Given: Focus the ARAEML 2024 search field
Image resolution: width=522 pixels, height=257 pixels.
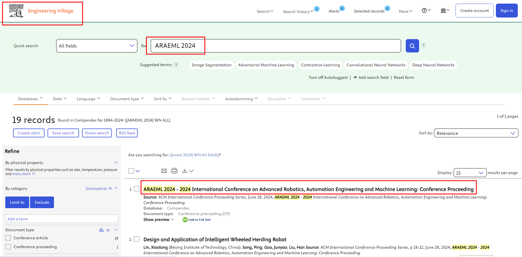Looking at the screenshot, I should pyautogui.click(x=276, y=46).
